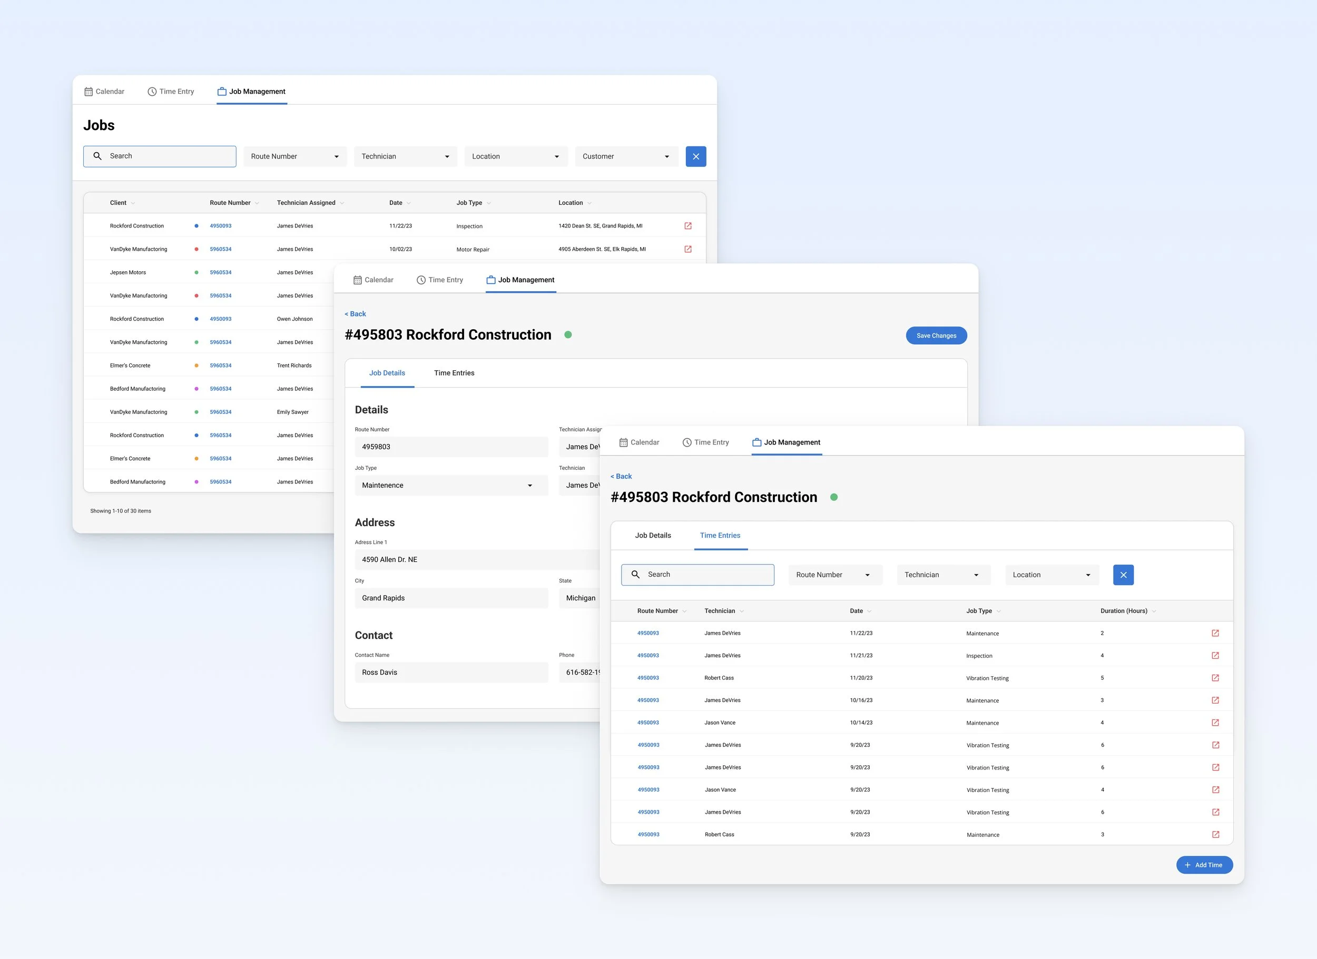Open the Location filter in Time Entries

pyautogui.click(x=1051, y=575)
